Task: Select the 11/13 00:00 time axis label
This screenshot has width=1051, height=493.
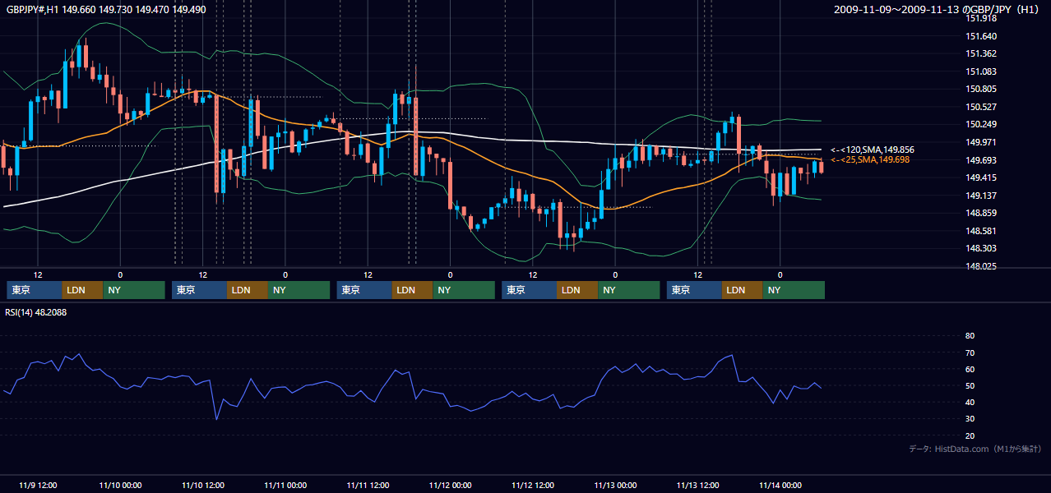Action: point(615,485)
